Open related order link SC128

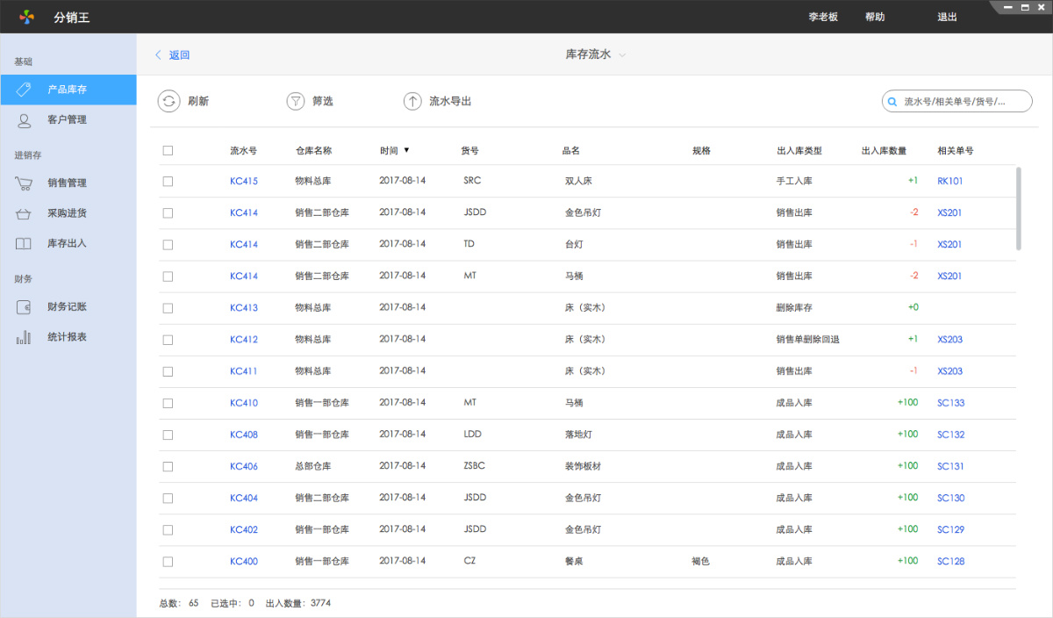(950, 561)
